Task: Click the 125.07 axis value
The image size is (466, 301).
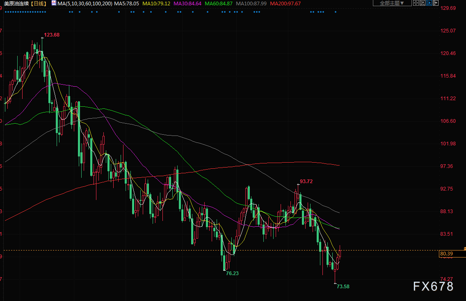Action: pyautogui.click(x=448, y=31)
